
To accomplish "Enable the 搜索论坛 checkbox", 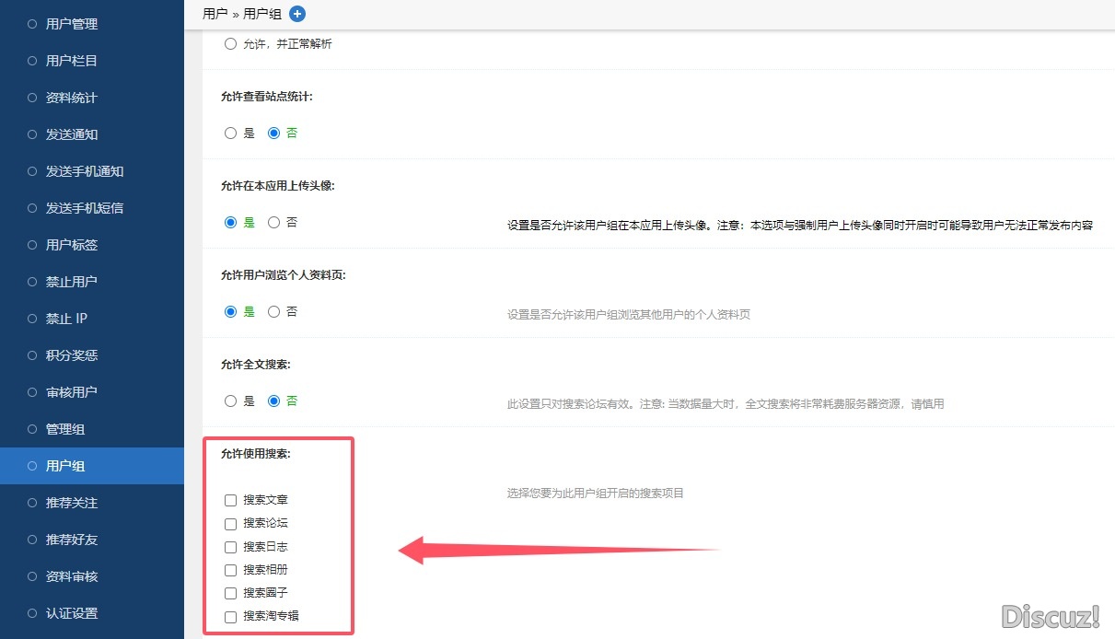I will (x=231, y=524).
